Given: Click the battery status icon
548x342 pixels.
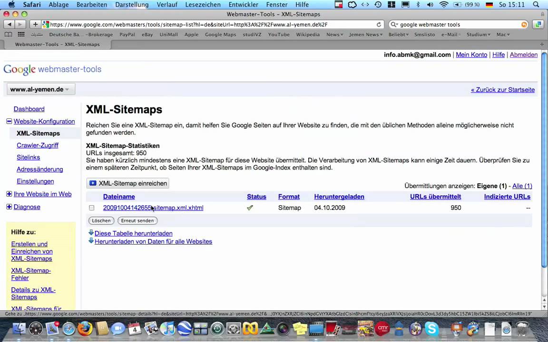Looking at the screenshot, I should coord(458,5).
